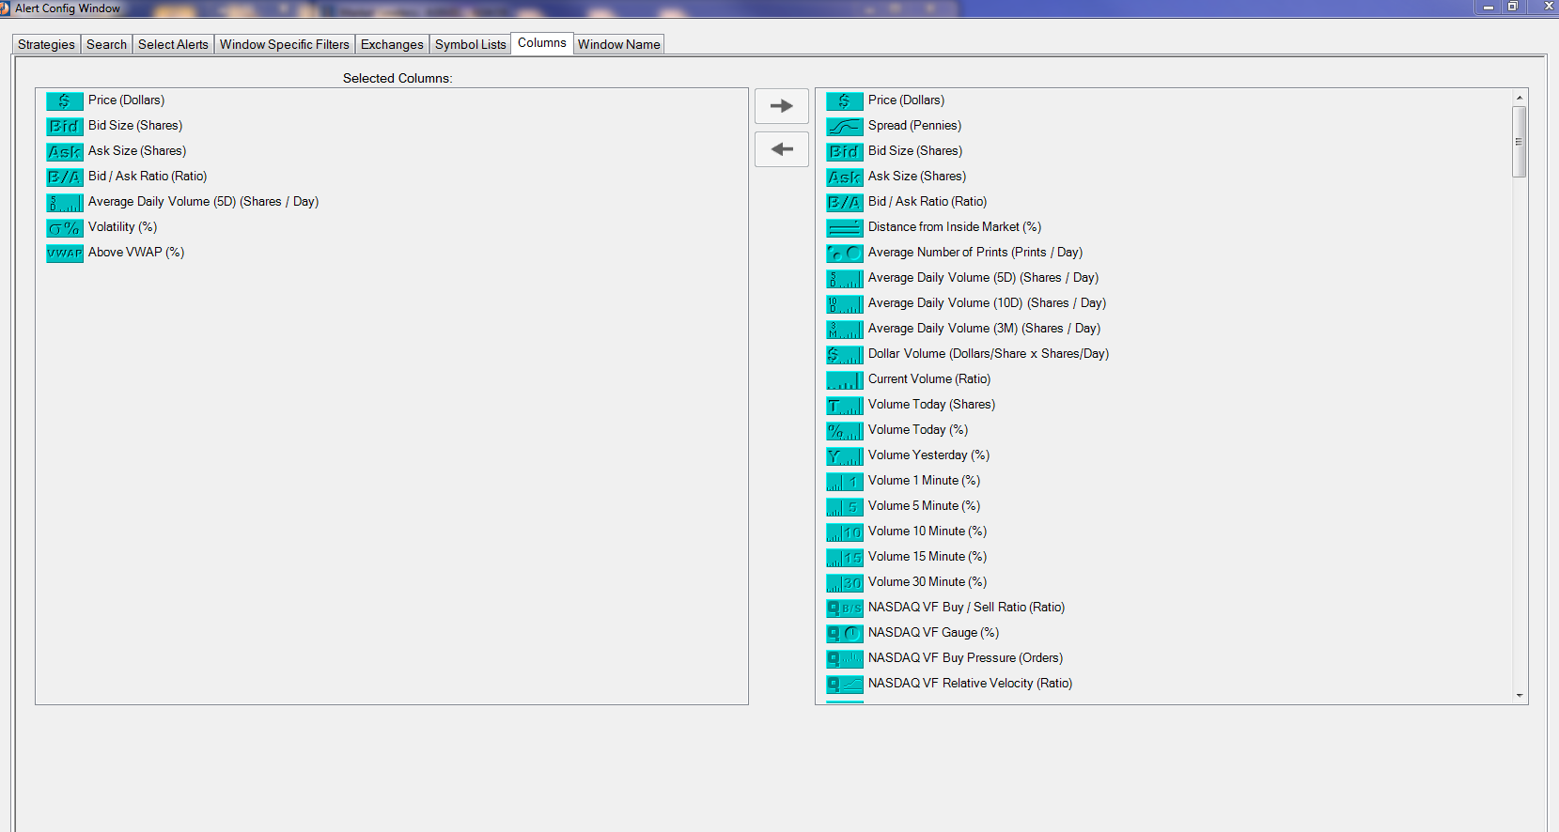Select "NASDAQ VF Gauge (%)" row
1559x832 pixels.
933,633
